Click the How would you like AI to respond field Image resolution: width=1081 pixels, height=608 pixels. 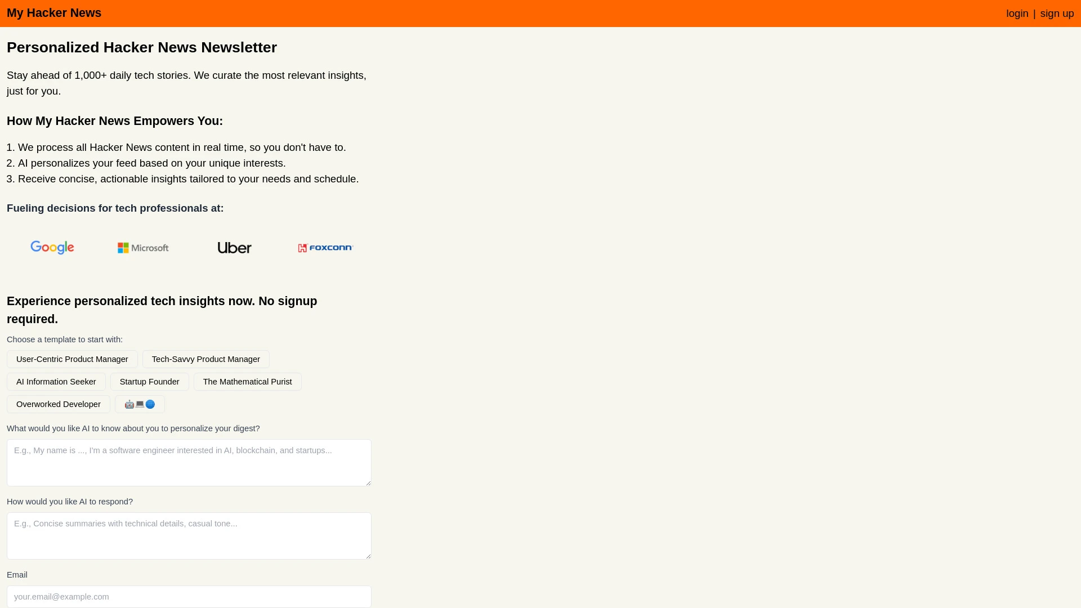[189, 535]
